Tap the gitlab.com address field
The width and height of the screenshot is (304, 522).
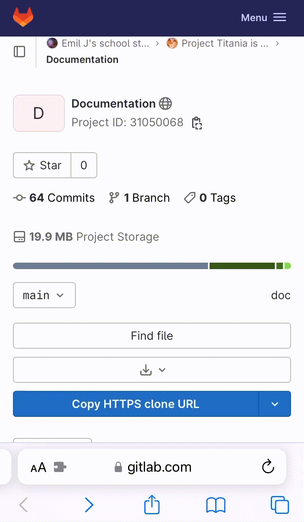click(x=159, y=467)
